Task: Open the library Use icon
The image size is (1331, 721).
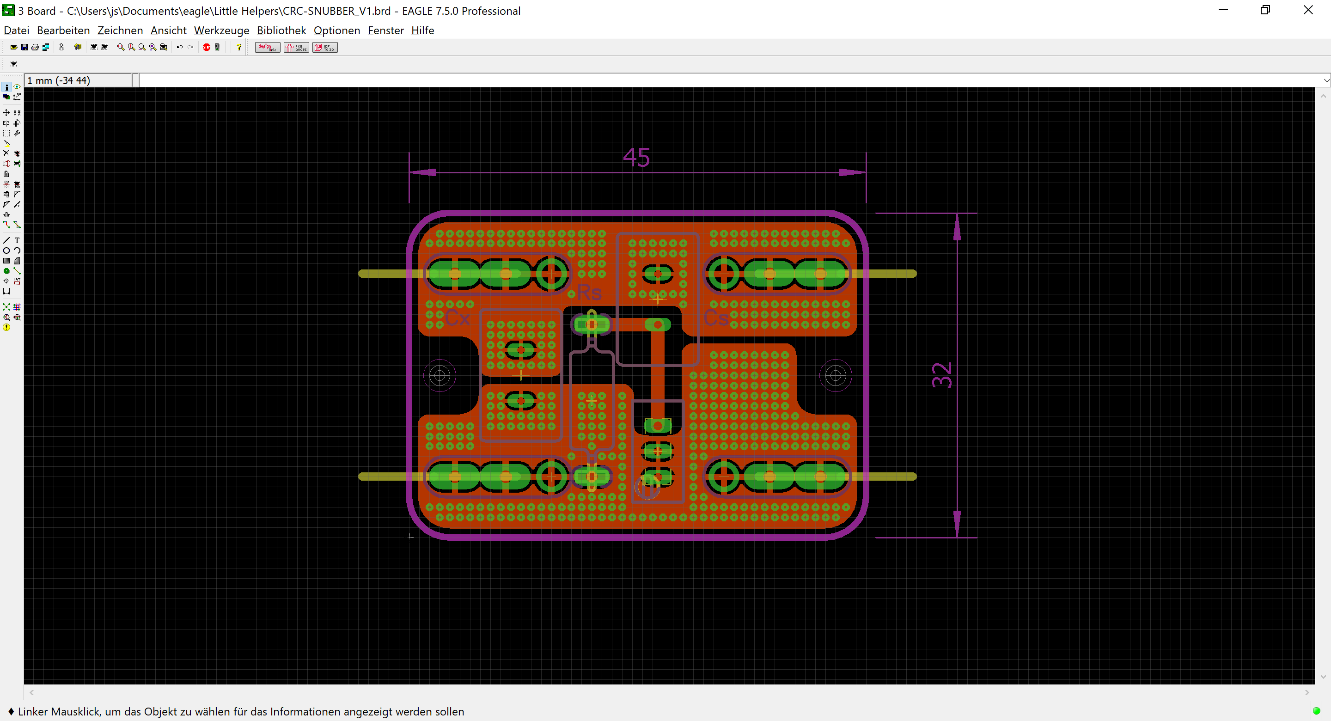Action: (78, 47)
